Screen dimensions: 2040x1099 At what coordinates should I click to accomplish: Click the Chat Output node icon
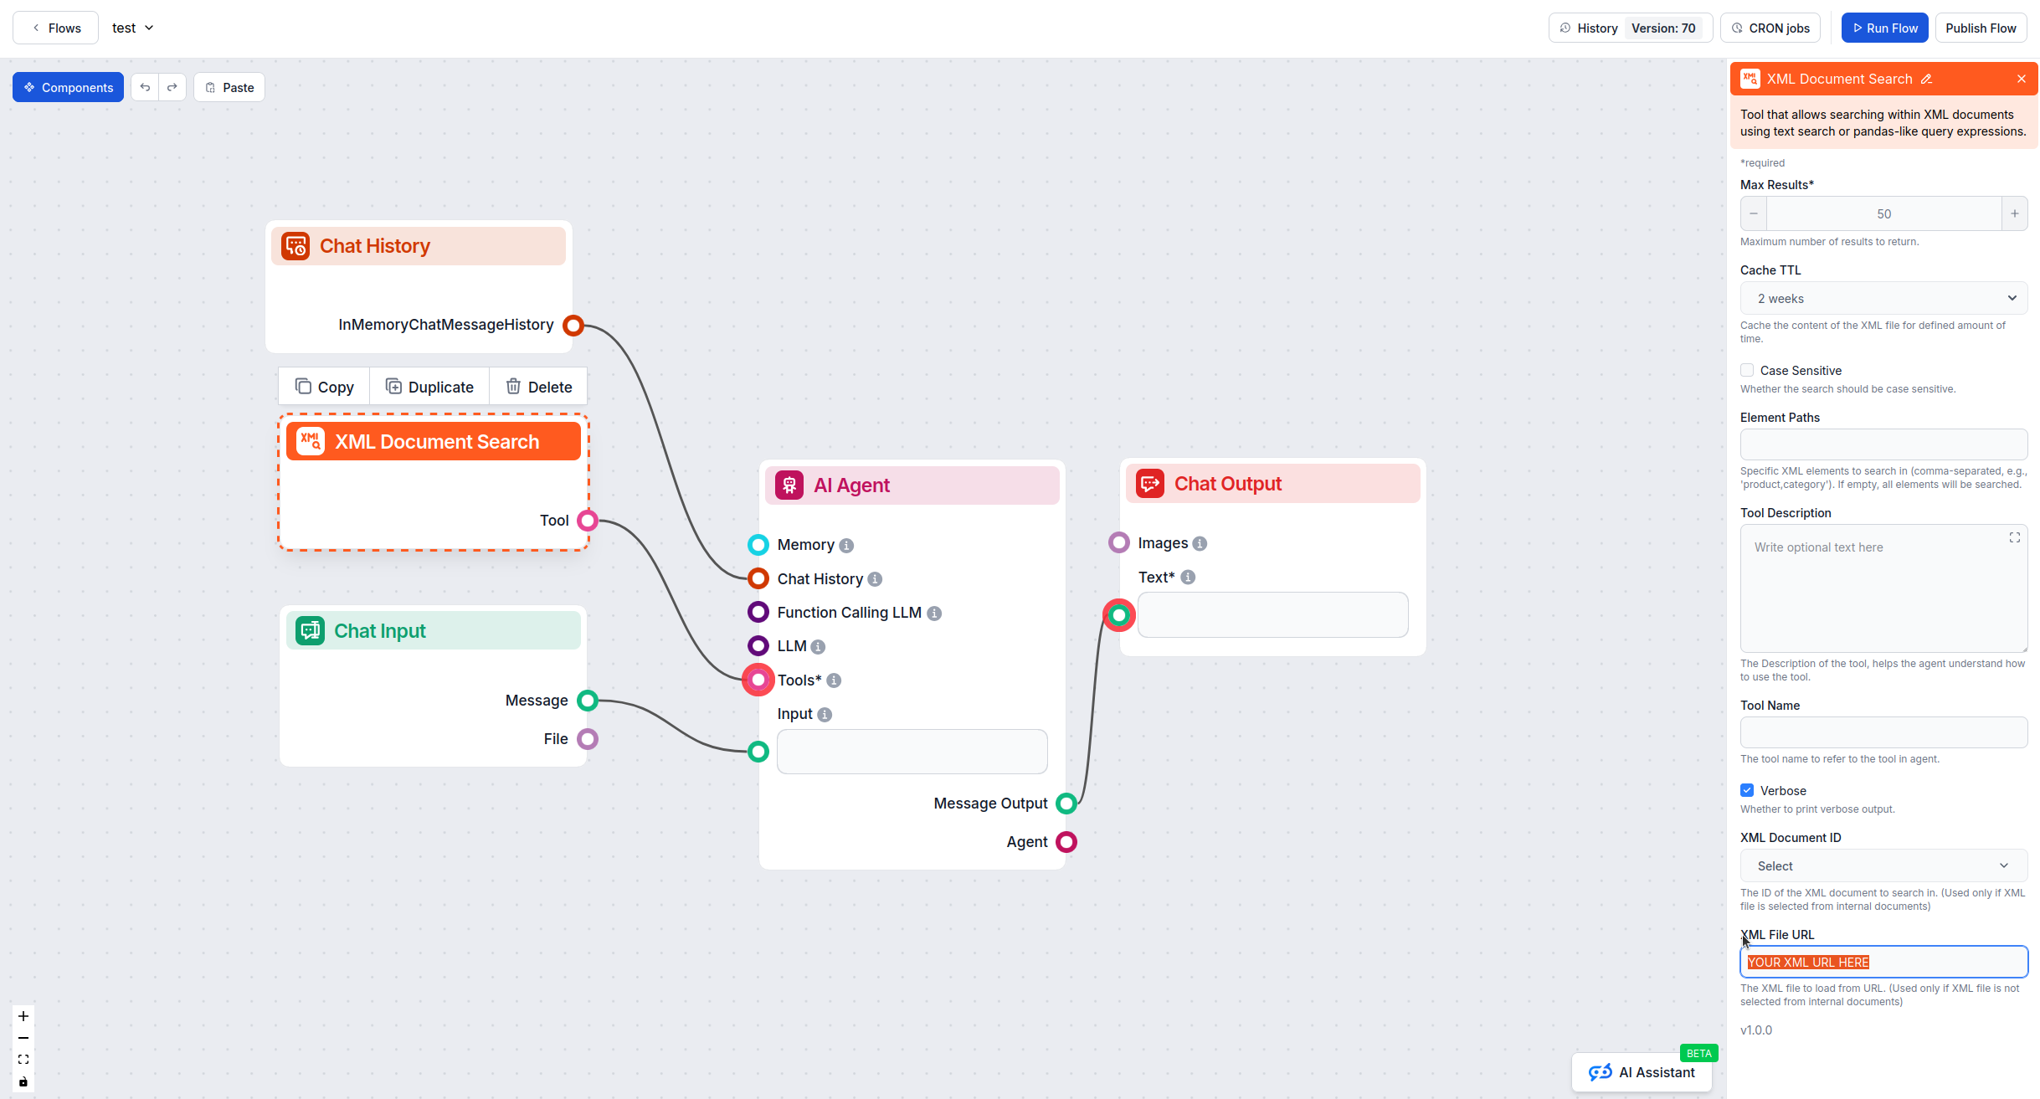click(1149, 484)
